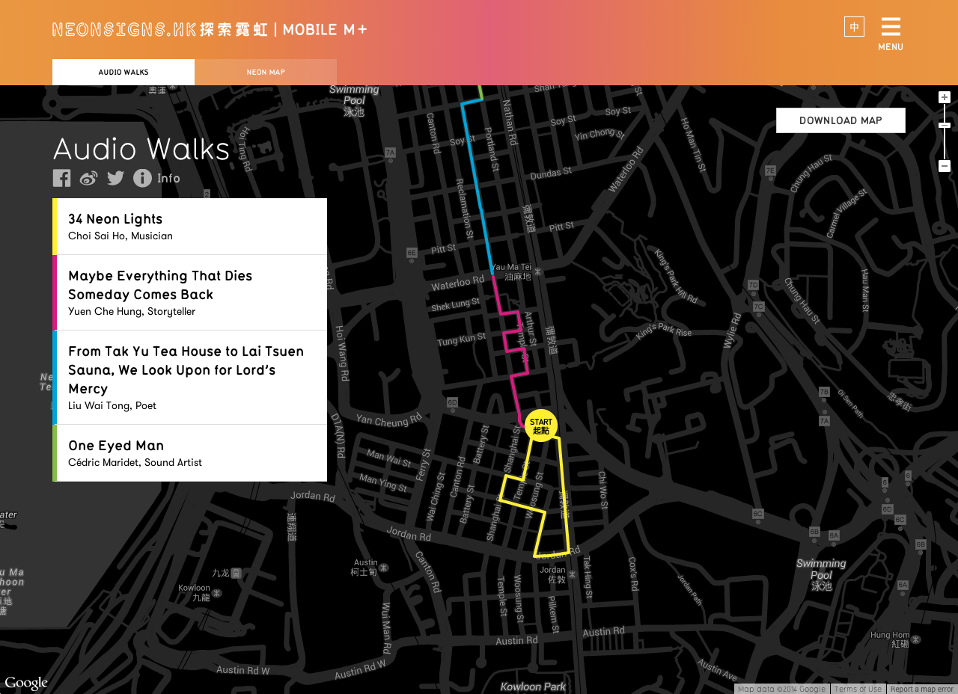Click the Hung Hom station marker
This screenshot has width=958, height=694.
(x=916, y=639)
